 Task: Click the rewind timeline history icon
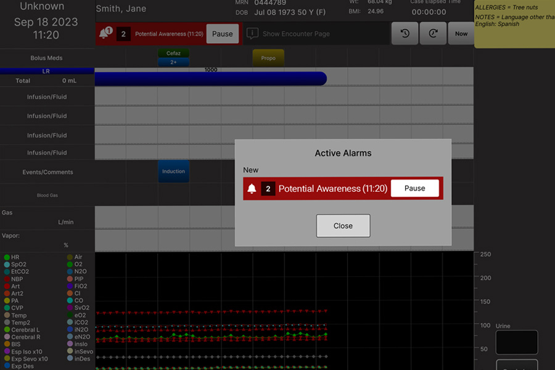405,33
